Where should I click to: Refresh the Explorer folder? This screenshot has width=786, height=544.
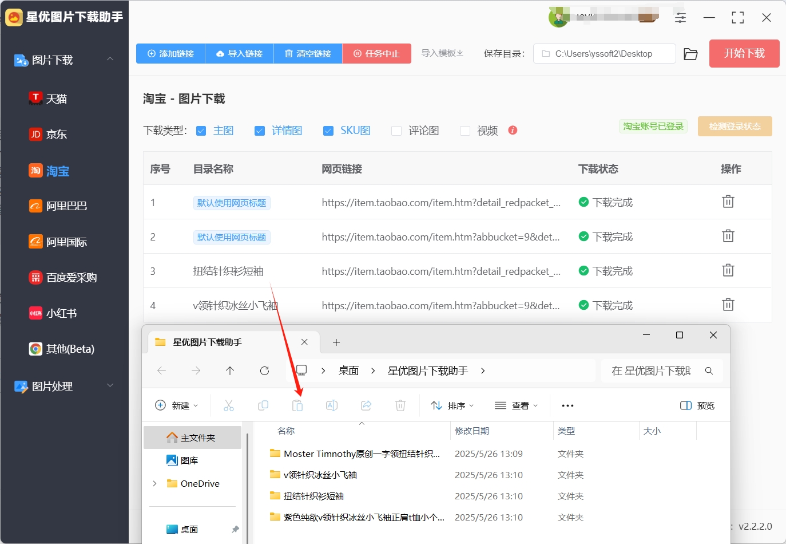[264, 371]
